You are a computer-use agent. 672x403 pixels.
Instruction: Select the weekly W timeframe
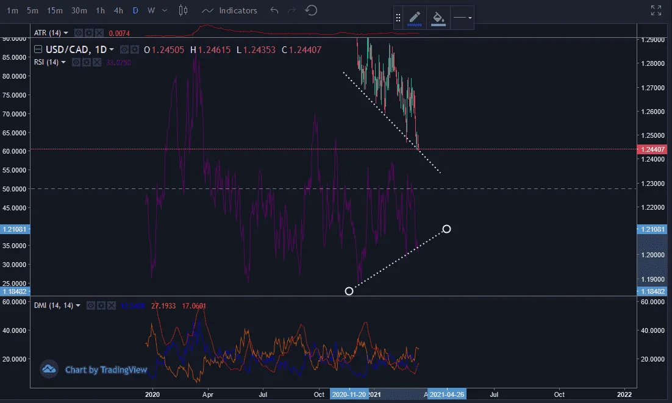pyautogui.click(x=151, y=10)
